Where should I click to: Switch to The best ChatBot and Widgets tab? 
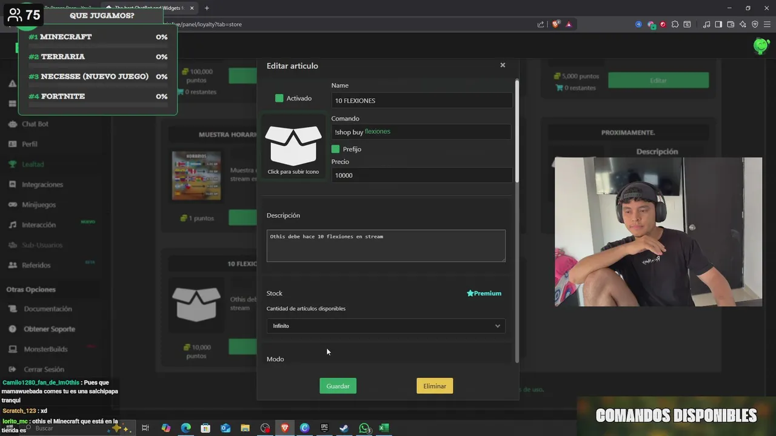click(x=150, y=8)
